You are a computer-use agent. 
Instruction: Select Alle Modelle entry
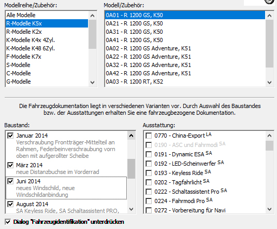(x=47, y=15)
